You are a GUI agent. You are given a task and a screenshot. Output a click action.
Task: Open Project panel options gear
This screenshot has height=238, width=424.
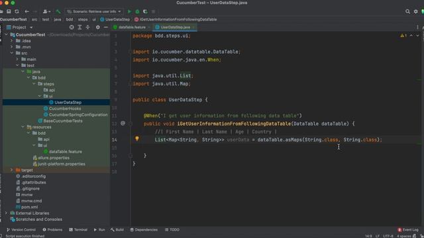(x=97, y=27)
